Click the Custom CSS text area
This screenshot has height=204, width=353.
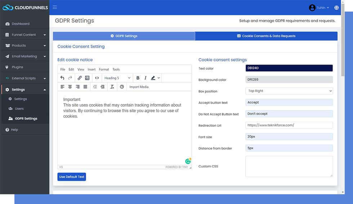[x=289, y=166]
